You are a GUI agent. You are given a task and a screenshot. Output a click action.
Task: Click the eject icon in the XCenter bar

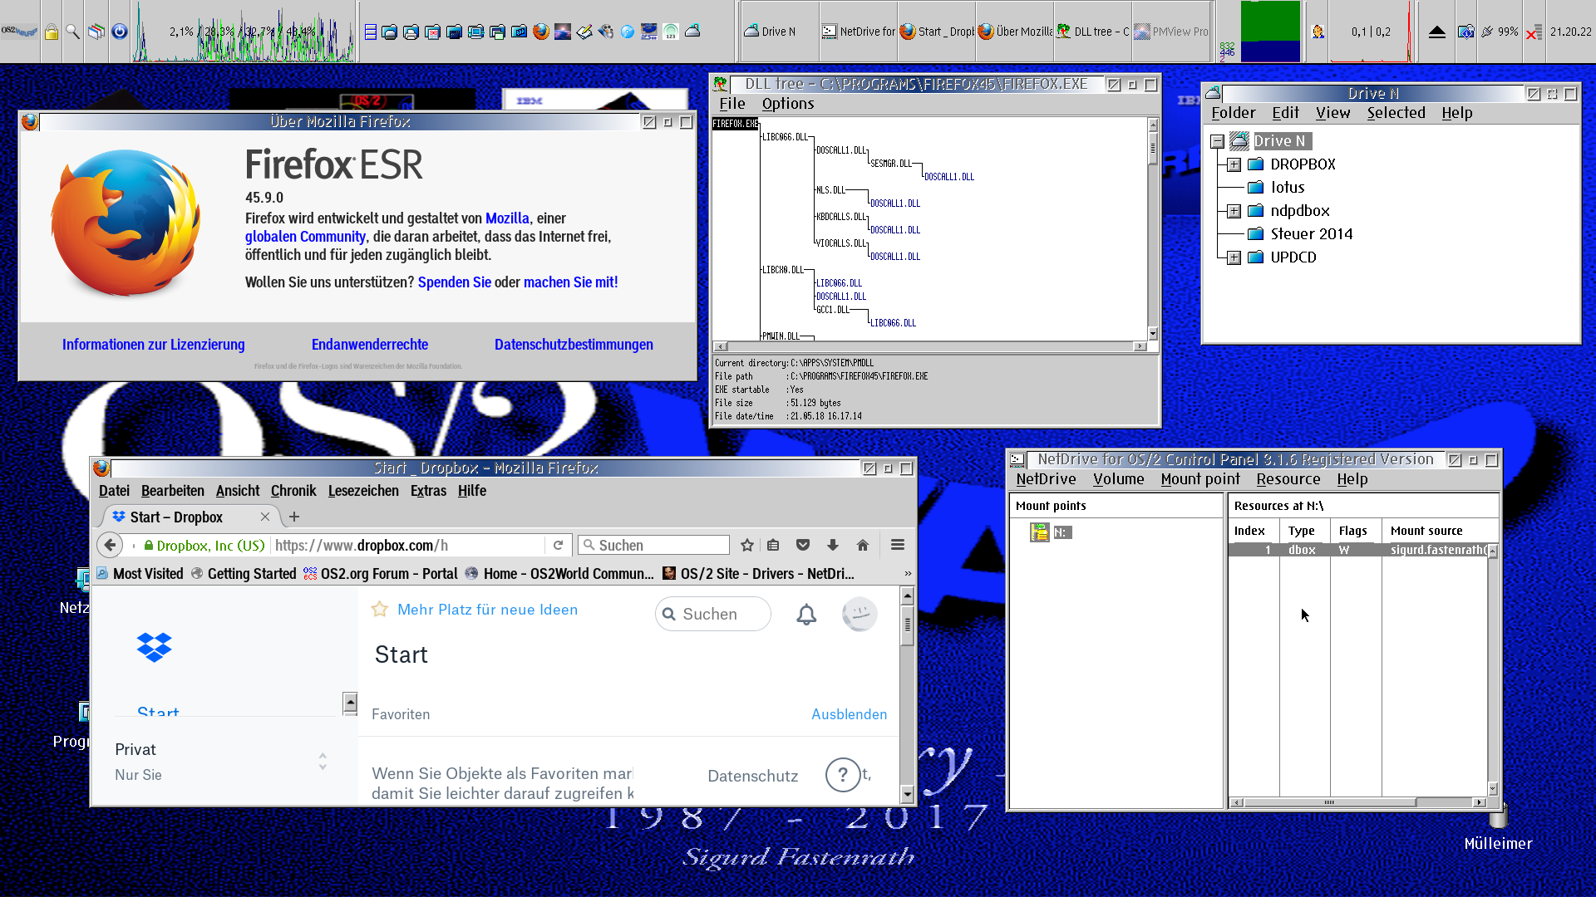[1437, 32]
